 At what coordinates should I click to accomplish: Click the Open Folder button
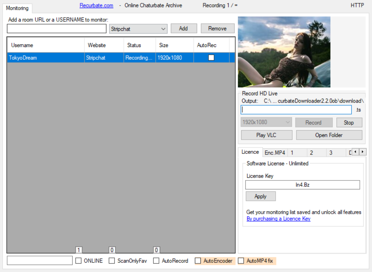pos(329,135)
